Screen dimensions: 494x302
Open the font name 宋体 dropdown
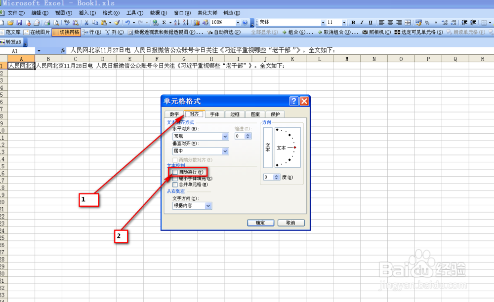[323, 23]
